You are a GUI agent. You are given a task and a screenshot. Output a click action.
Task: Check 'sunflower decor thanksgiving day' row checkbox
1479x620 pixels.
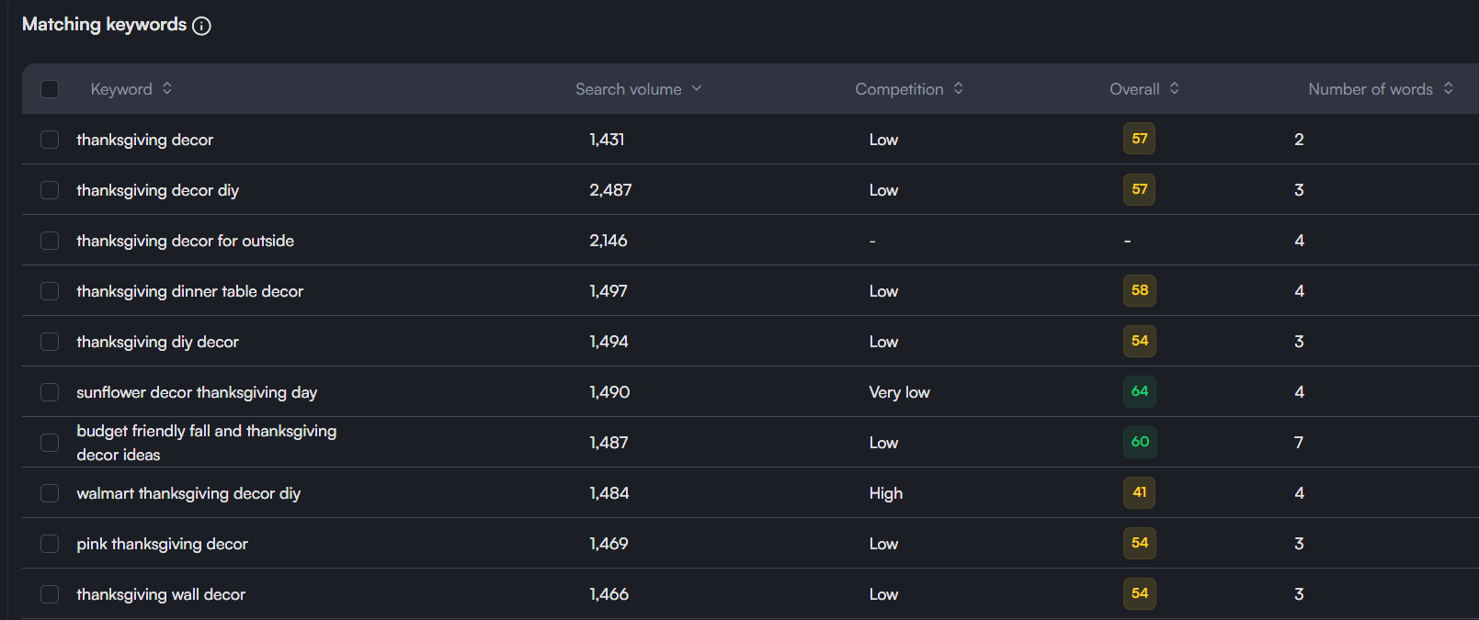click(x=50, y=392)
